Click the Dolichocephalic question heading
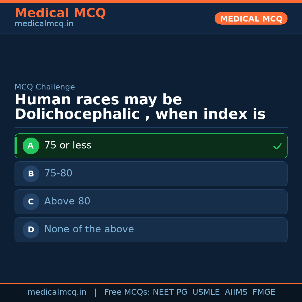The image size is (302, 302). pos(140,107)
